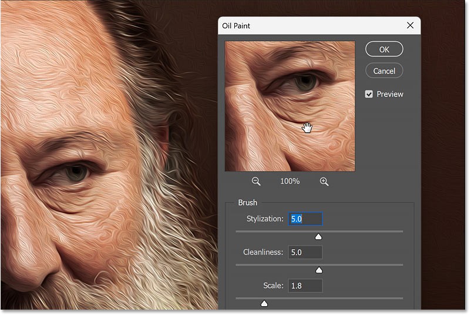
Task: Click the zoom in magnifier icon
Action: 324,182
